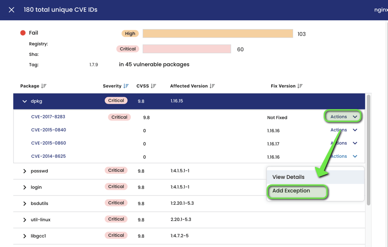The image size is (388, 247).
Task: Open the CVE-2014-8625 link
Action: tap(48, 156)
